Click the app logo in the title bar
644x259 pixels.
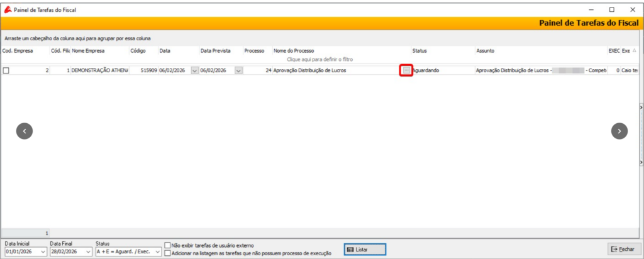7,11
